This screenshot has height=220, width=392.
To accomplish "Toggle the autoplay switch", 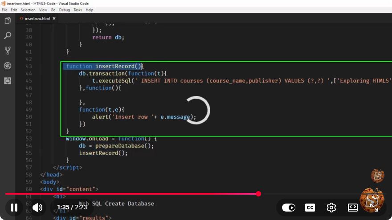I will click(289, 207).
